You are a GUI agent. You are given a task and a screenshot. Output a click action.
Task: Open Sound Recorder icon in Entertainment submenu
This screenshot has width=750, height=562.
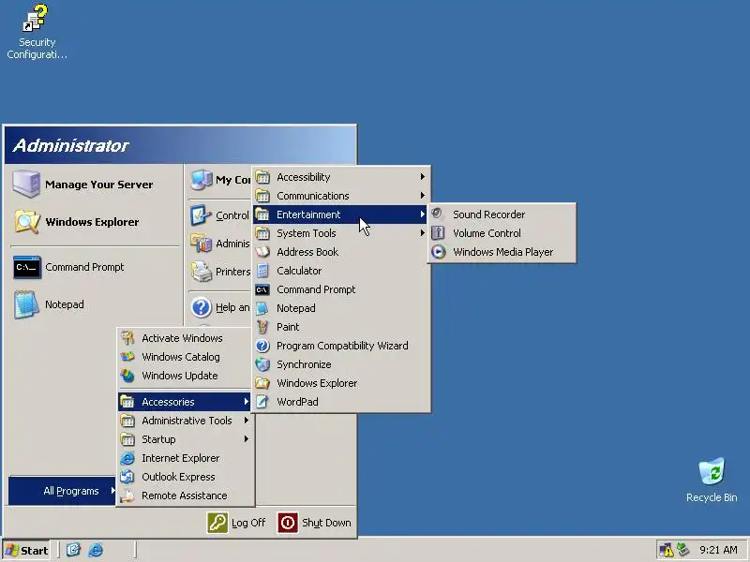tap(438, 214)
